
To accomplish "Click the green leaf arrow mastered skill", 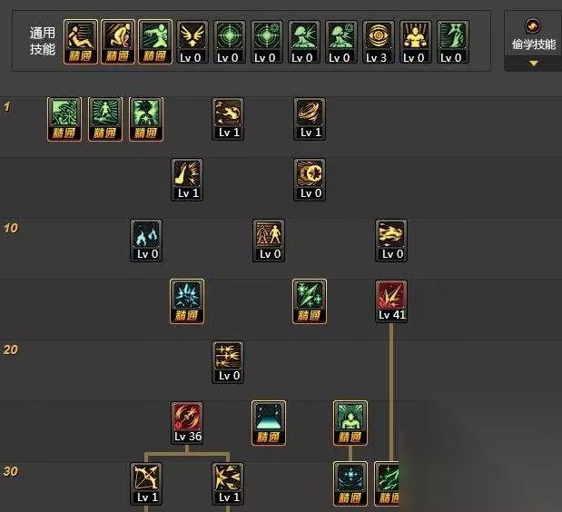I will tap(310, 301).
